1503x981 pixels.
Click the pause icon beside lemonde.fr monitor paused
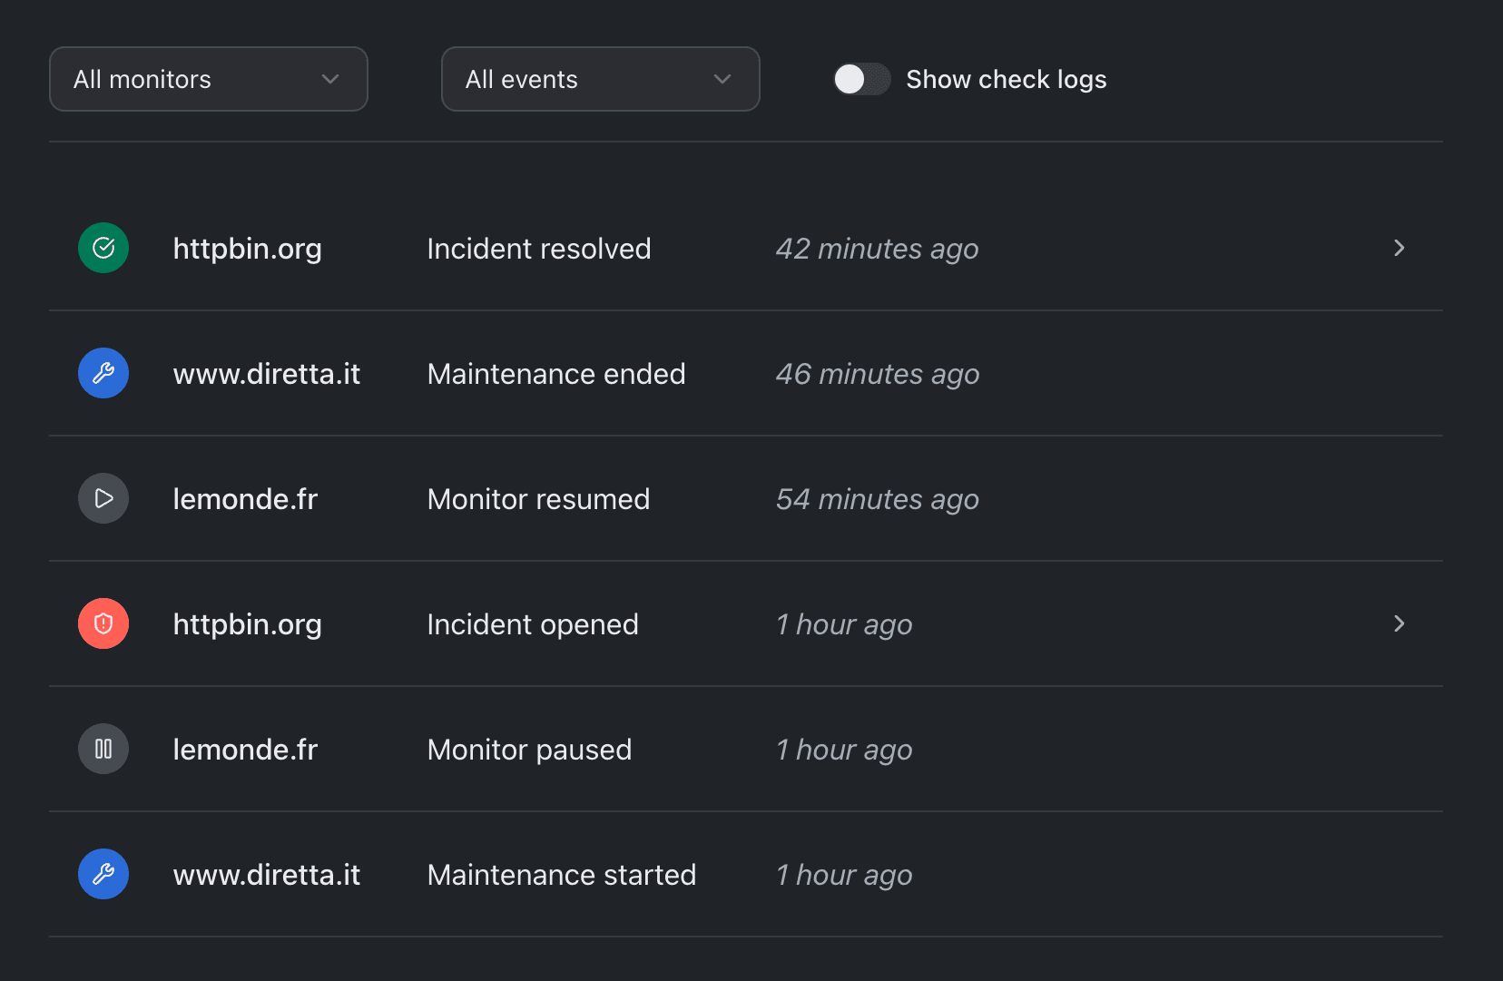103,749
